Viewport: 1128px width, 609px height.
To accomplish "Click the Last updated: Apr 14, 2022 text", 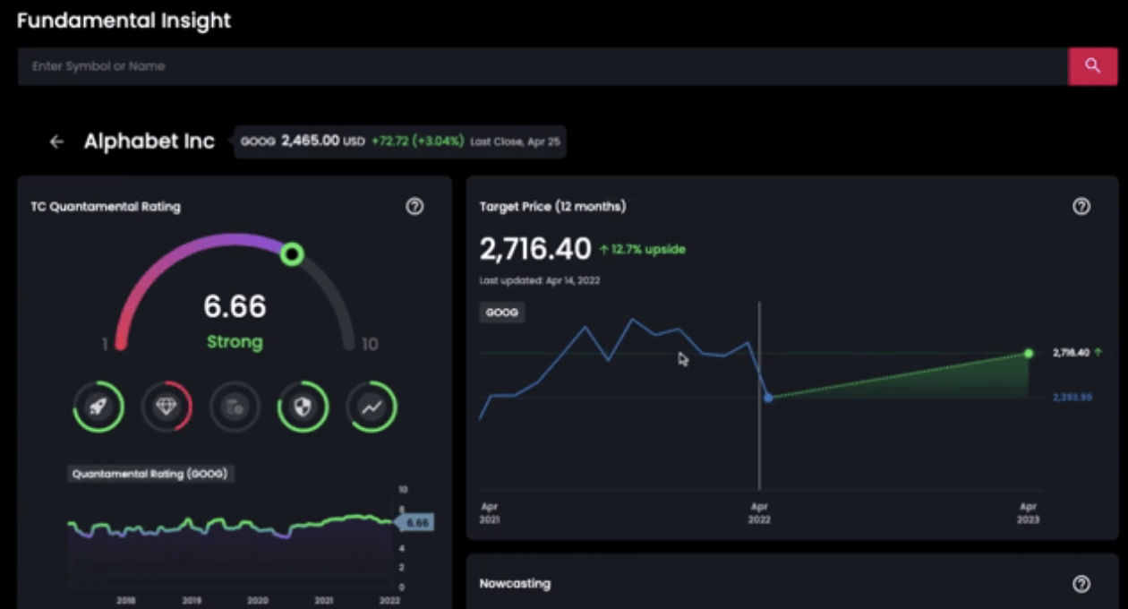I will [x=540, y=280].
